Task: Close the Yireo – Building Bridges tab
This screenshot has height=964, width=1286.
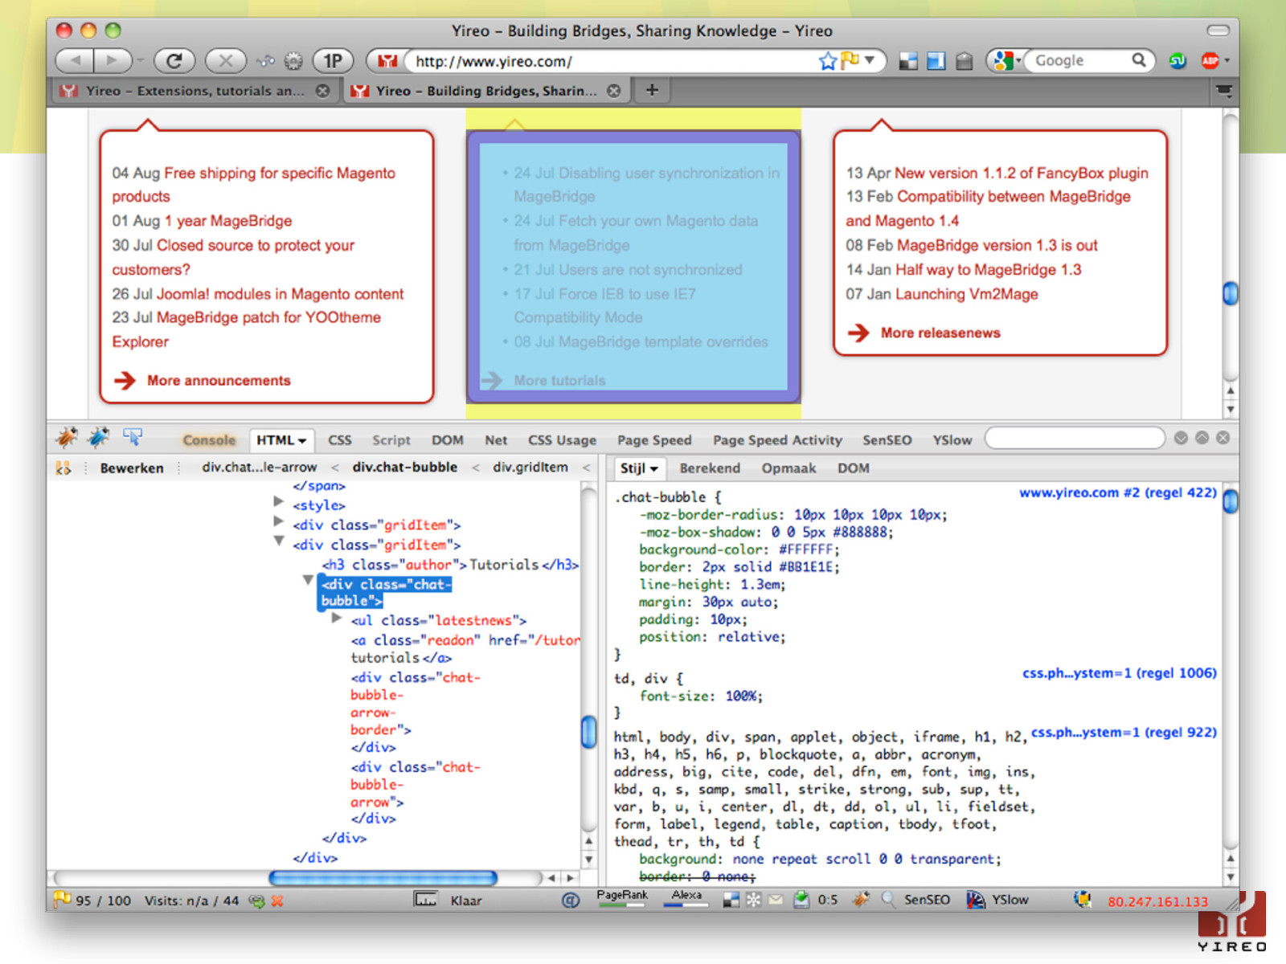Action: 614,91
